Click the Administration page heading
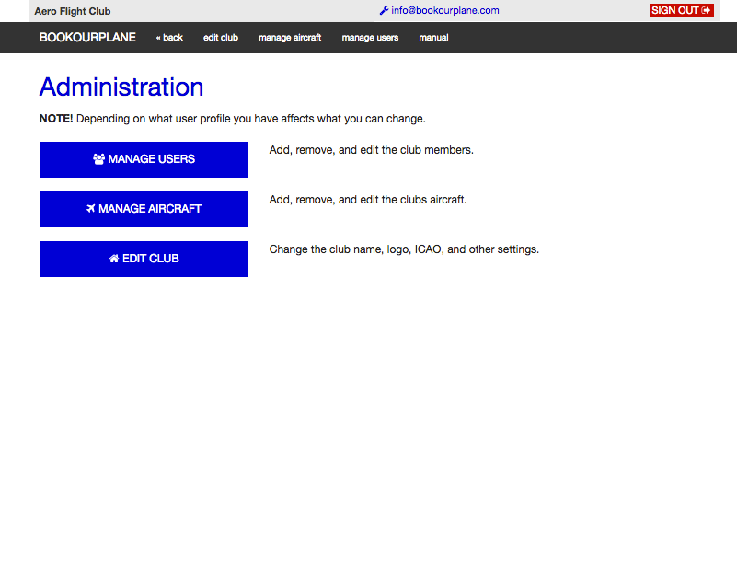Viewport: 737px width, 579px height. (x=121, y=87)
